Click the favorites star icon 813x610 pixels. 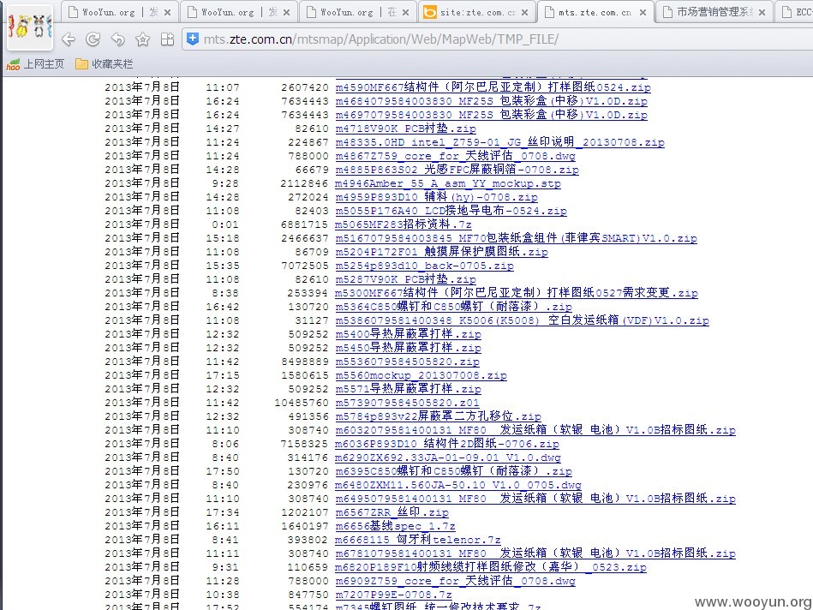coord(142,39)
